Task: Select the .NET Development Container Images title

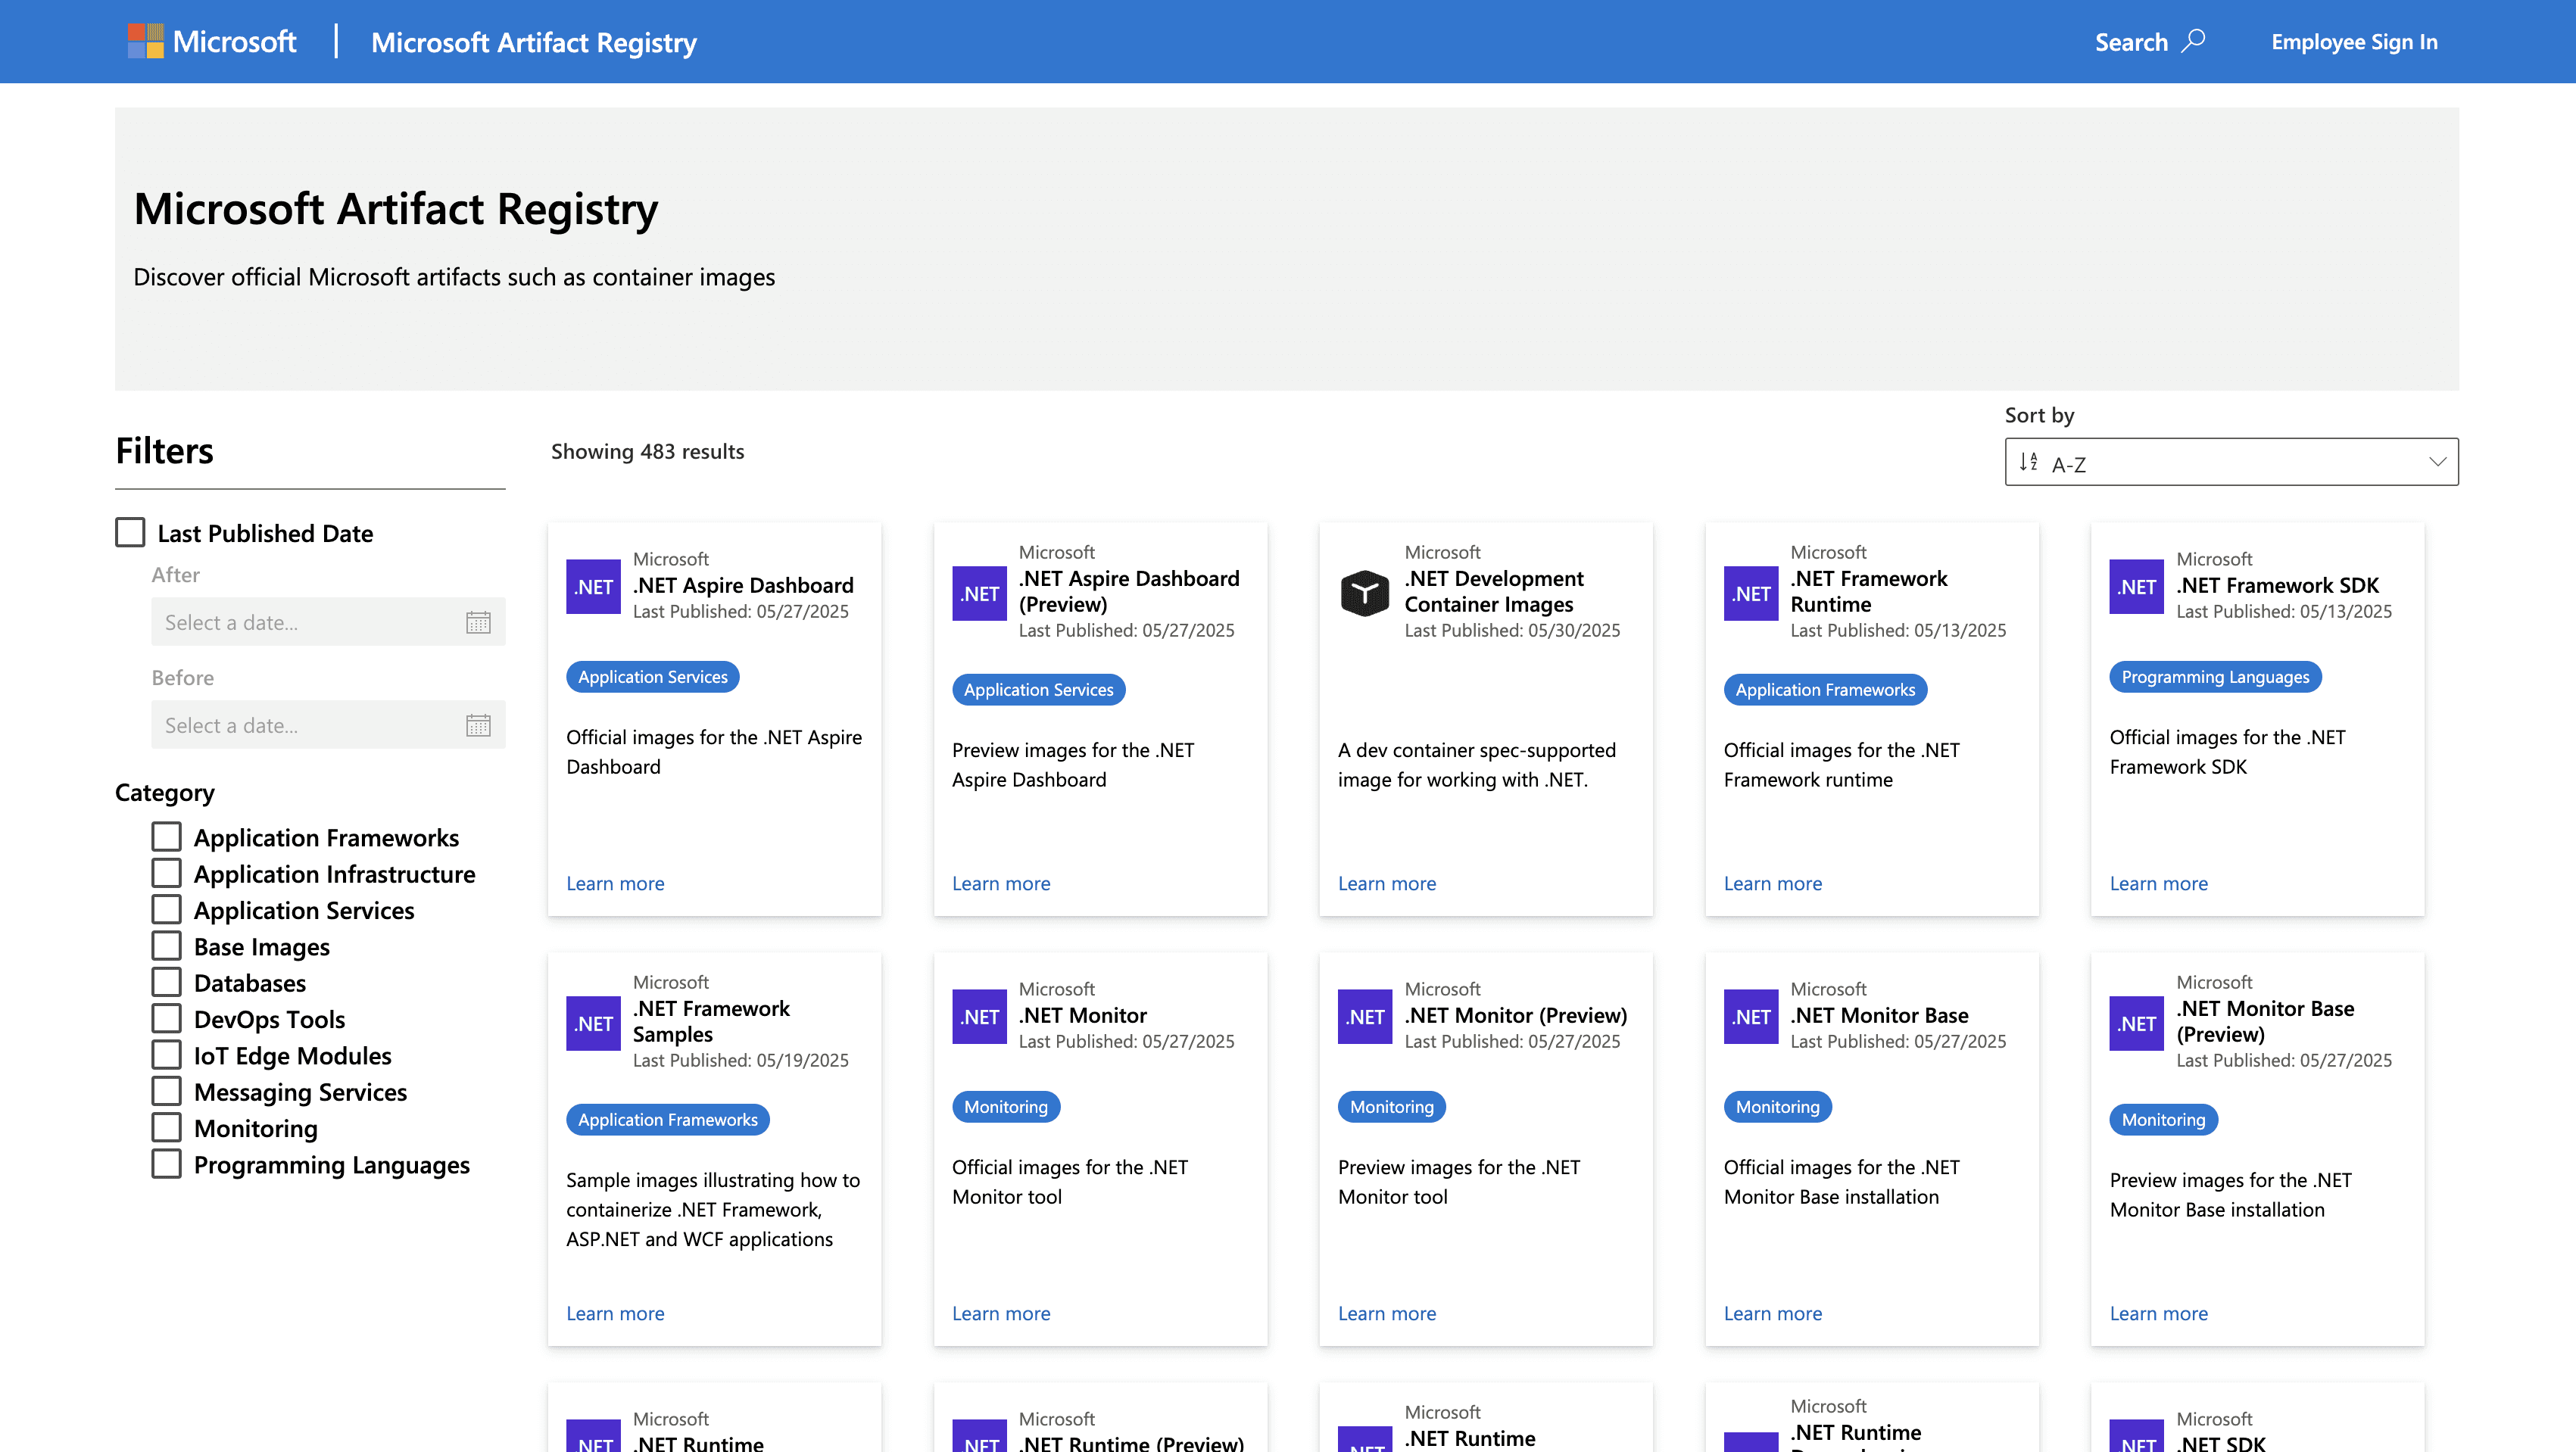Action: tap(1494, 591)
